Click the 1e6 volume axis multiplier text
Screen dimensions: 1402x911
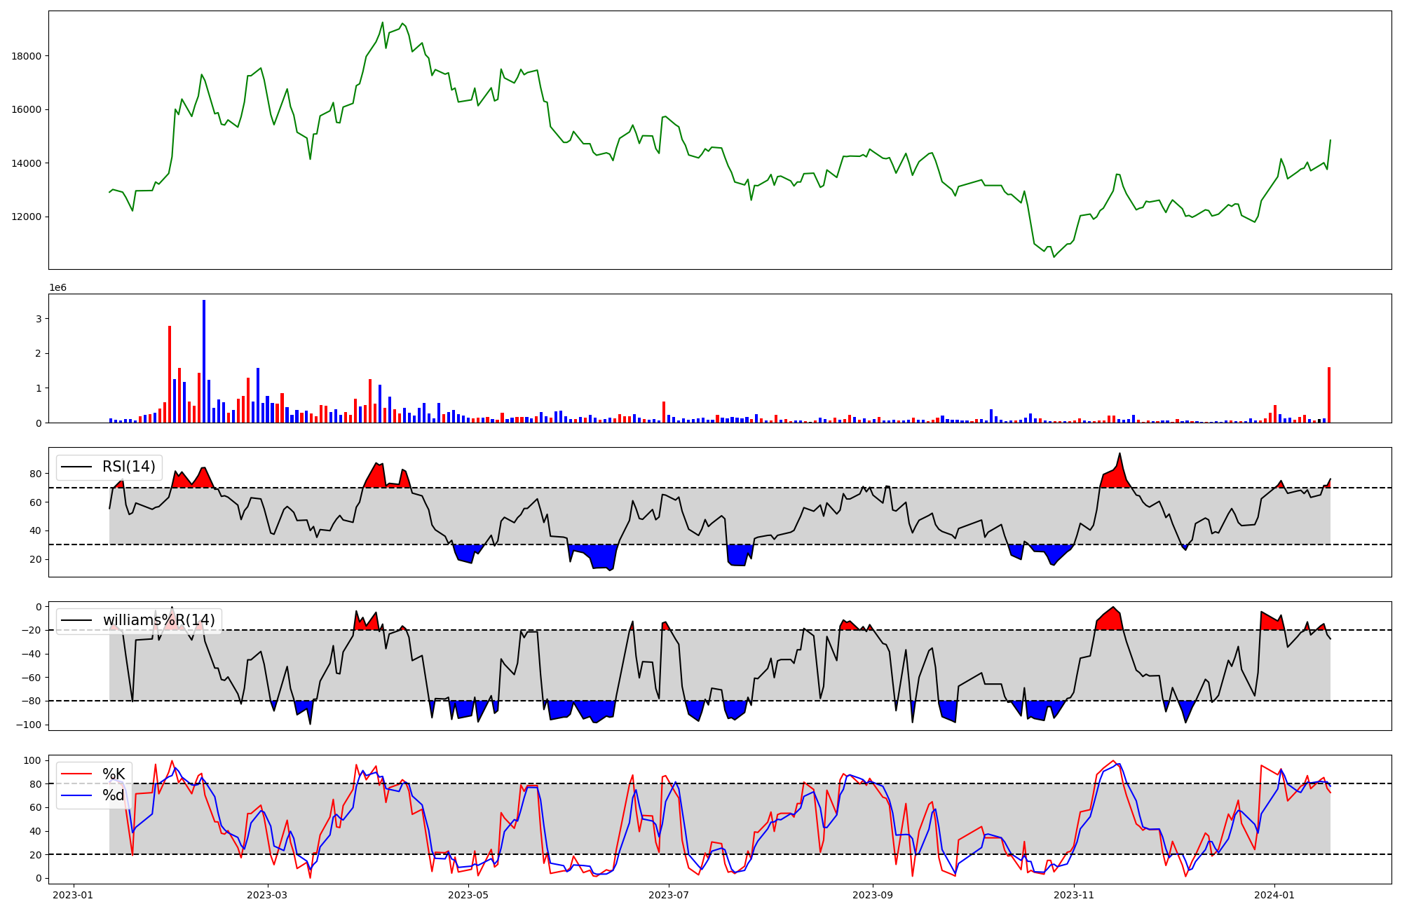coord(57,288)
